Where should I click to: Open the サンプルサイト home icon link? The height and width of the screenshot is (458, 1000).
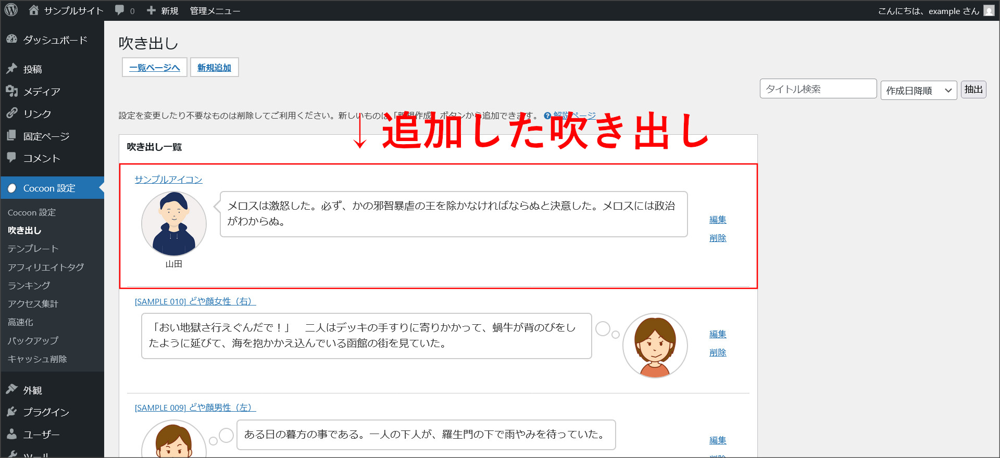click(34, 10)
